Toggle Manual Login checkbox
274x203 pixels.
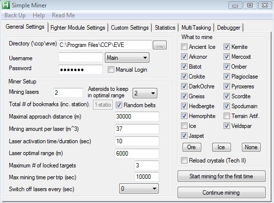(x=111, y=70)
